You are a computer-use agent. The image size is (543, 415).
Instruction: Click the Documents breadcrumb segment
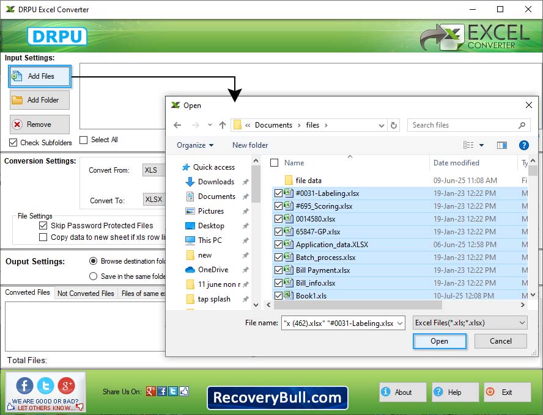[x=273, y=125]
